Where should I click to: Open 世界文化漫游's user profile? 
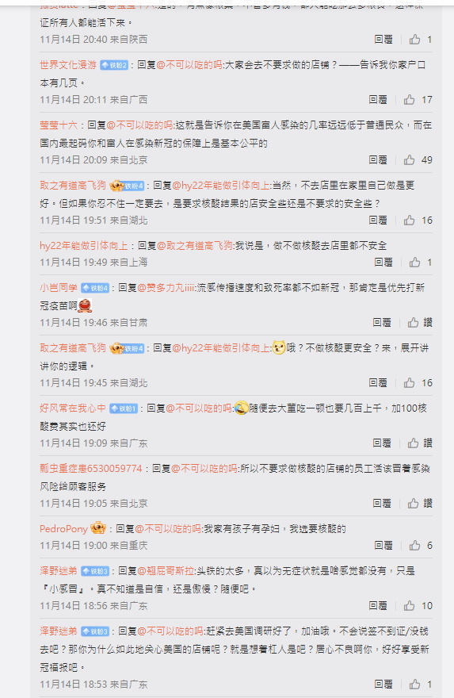click(x=68, y=65)
